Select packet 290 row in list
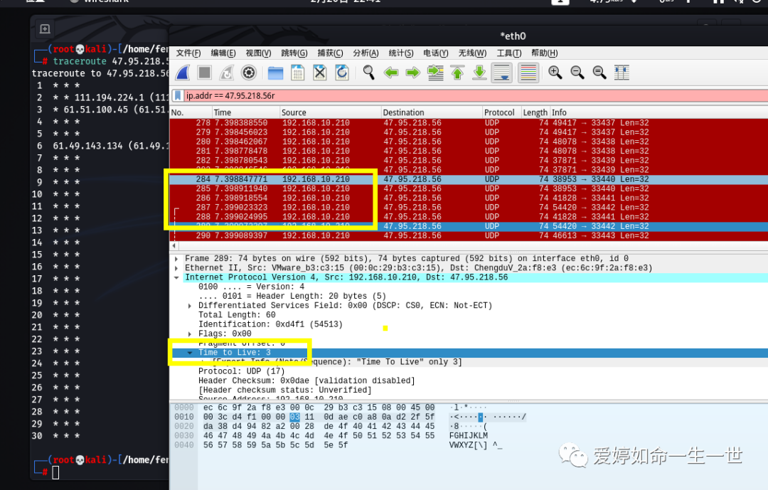This screenshot has height=490, width=768. 469,235
